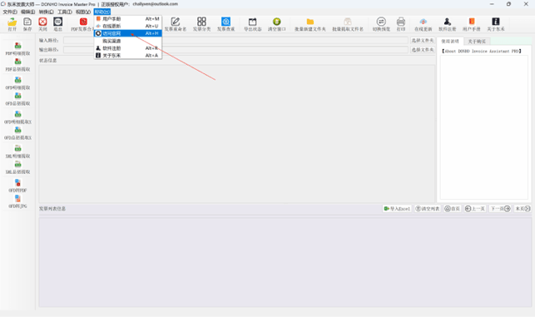Open the 发票分类 classification tool

[x=201, y=24]
